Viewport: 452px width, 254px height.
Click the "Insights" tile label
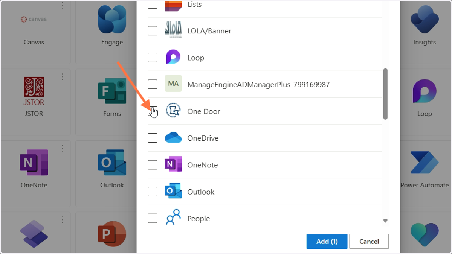pyautogui.click(x=425, y=42)
